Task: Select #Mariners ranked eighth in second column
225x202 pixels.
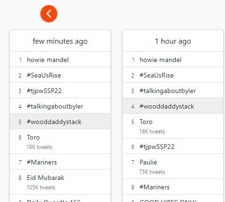Action: coord(173,186)
